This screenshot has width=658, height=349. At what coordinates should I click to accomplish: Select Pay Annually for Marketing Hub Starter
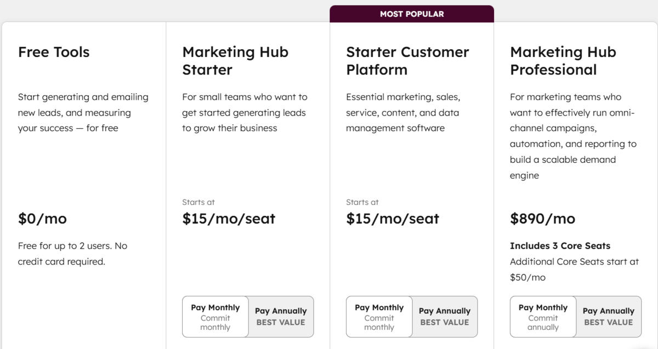click(x=281, y=316)
